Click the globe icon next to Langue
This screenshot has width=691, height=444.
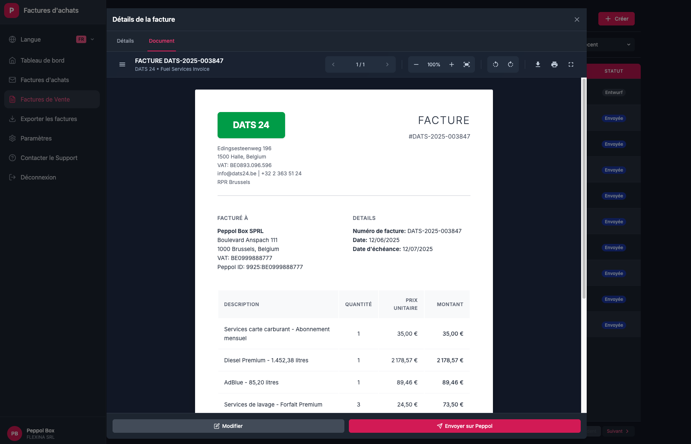pos(12,39)
